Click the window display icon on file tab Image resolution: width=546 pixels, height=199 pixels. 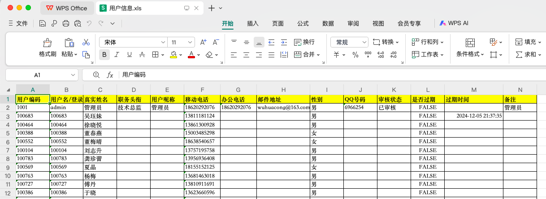click(187, 8)
